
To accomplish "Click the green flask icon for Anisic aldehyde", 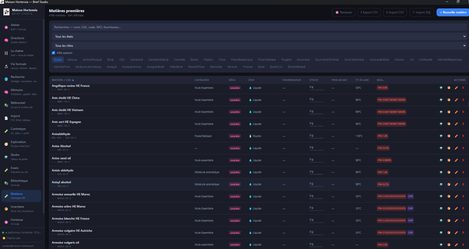I will 442,172.
